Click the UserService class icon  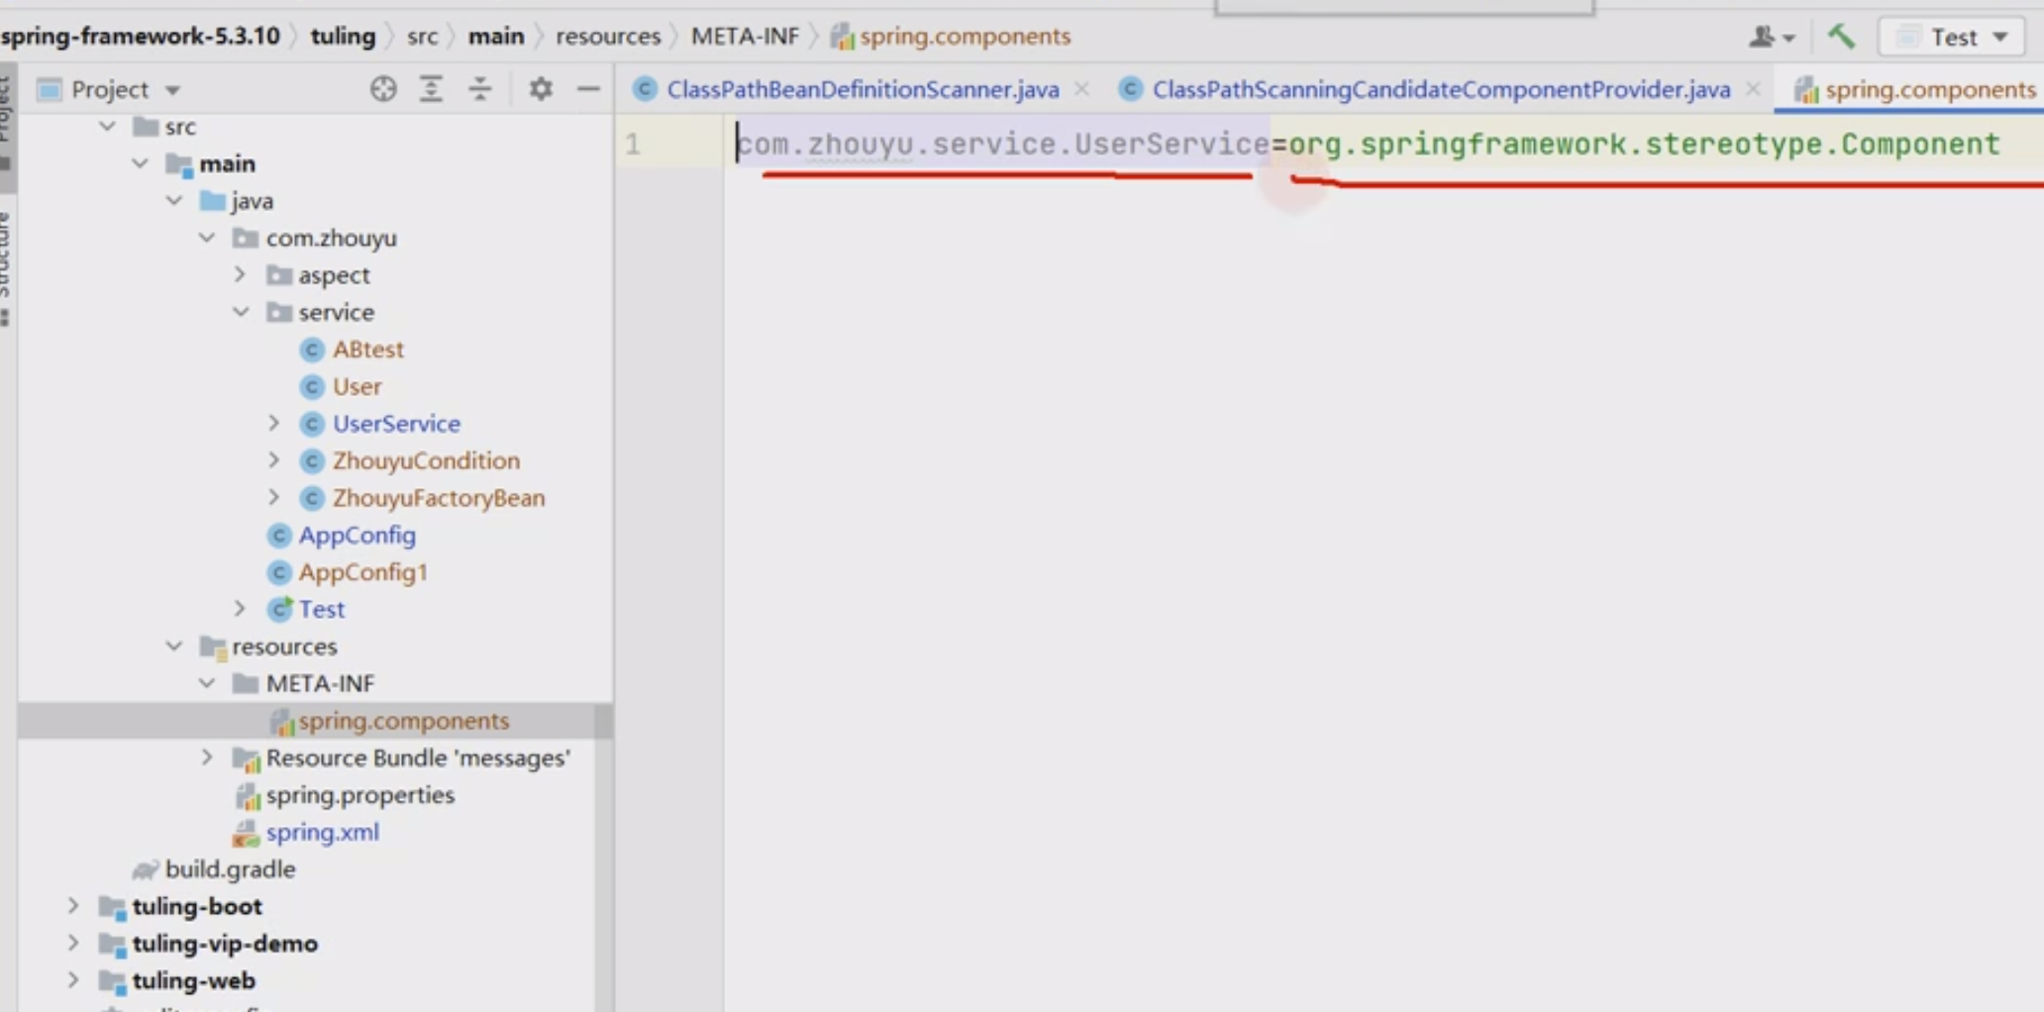tap(312, 424)
